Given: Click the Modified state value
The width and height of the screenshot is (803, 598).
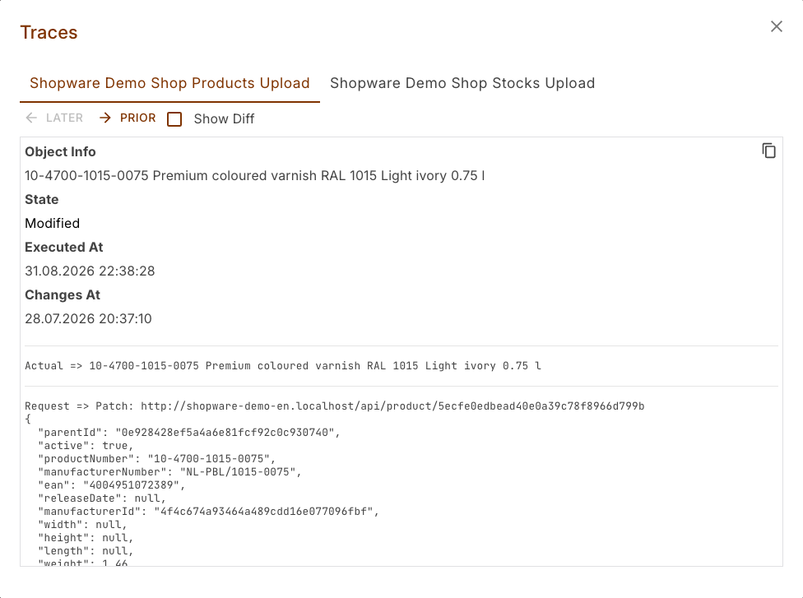Looking at the screenshot, I should pos(52,223).
